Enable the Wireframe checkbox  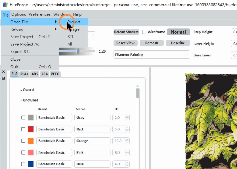(144, 32)
